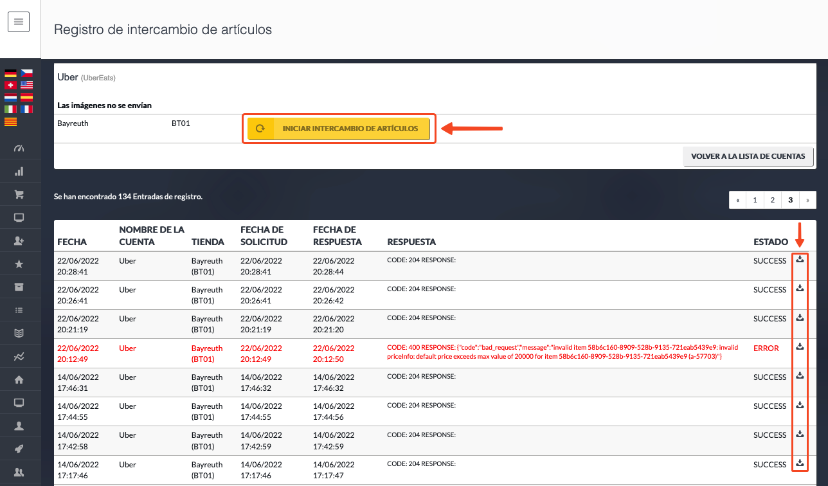Download the 14/06/2022 17:17:46 log entry

click(x=800, y=463)
